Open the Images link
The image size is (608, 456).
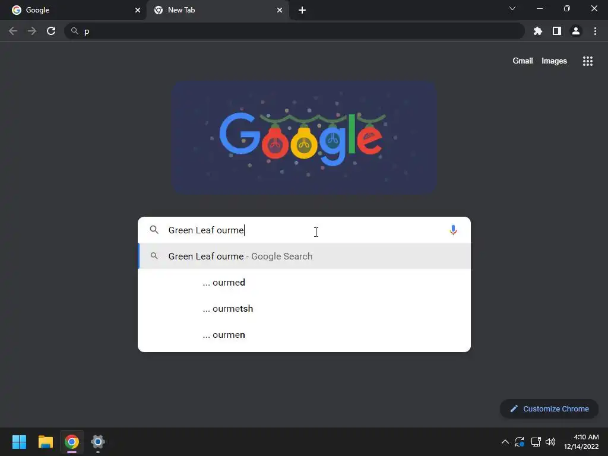coord(554,61)
